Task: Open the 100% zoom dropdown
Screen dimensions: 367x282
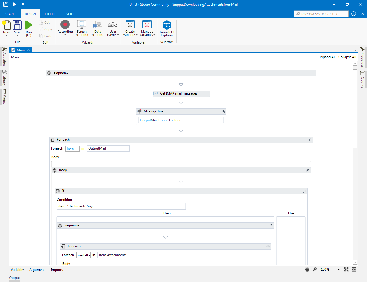Action: [x=339, y=269]
